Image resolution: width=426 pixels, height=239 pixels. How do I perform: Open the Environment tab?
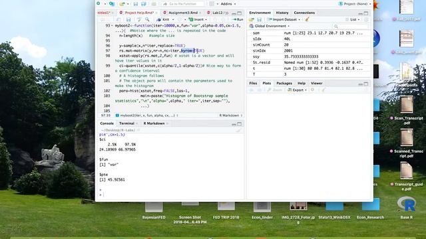click(260, 13)
